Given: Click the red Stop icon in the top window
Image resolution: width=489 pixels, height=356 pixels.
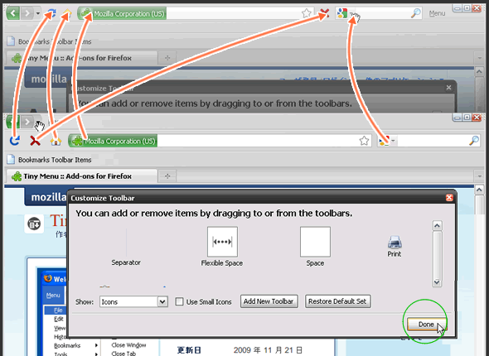Looking at the screenshot, I should (324, 13).
